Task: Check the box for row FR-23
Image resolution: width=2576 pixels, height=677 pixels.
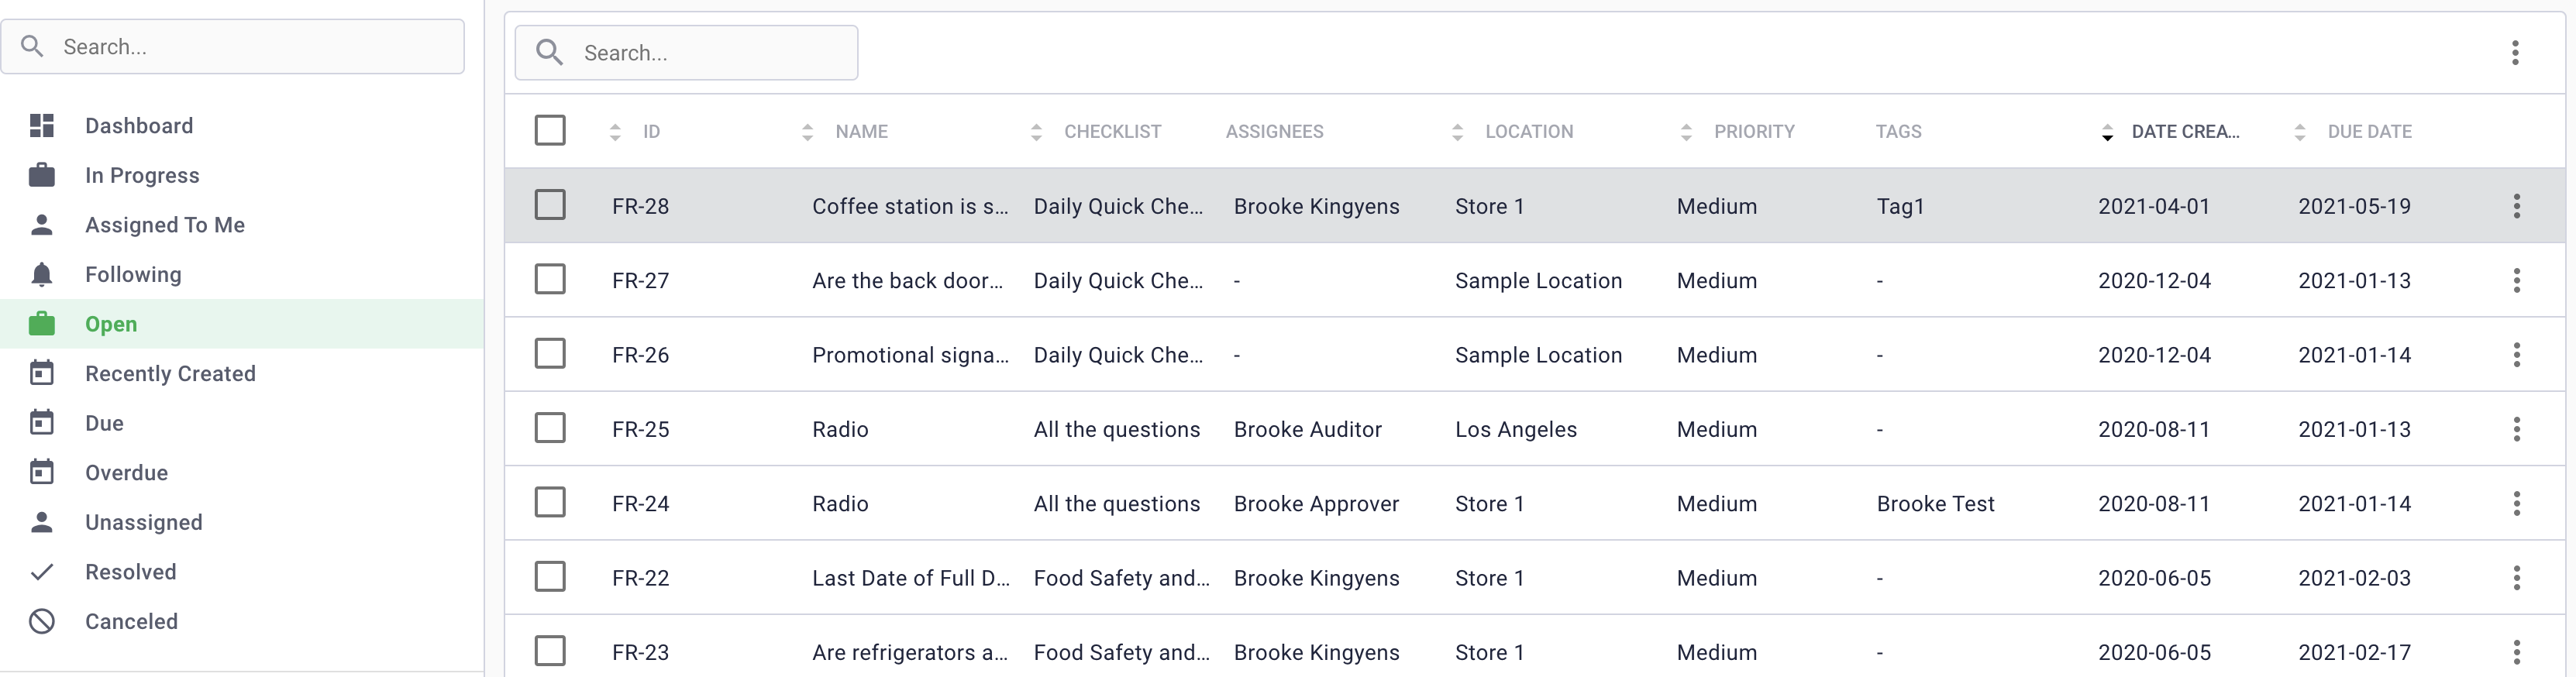Action: 550,651
